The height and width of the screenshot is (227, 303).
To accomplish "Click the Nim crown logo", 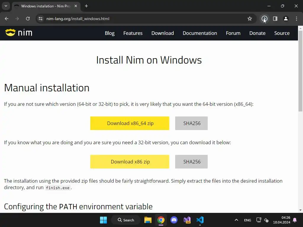I will (x=10, y=33).
